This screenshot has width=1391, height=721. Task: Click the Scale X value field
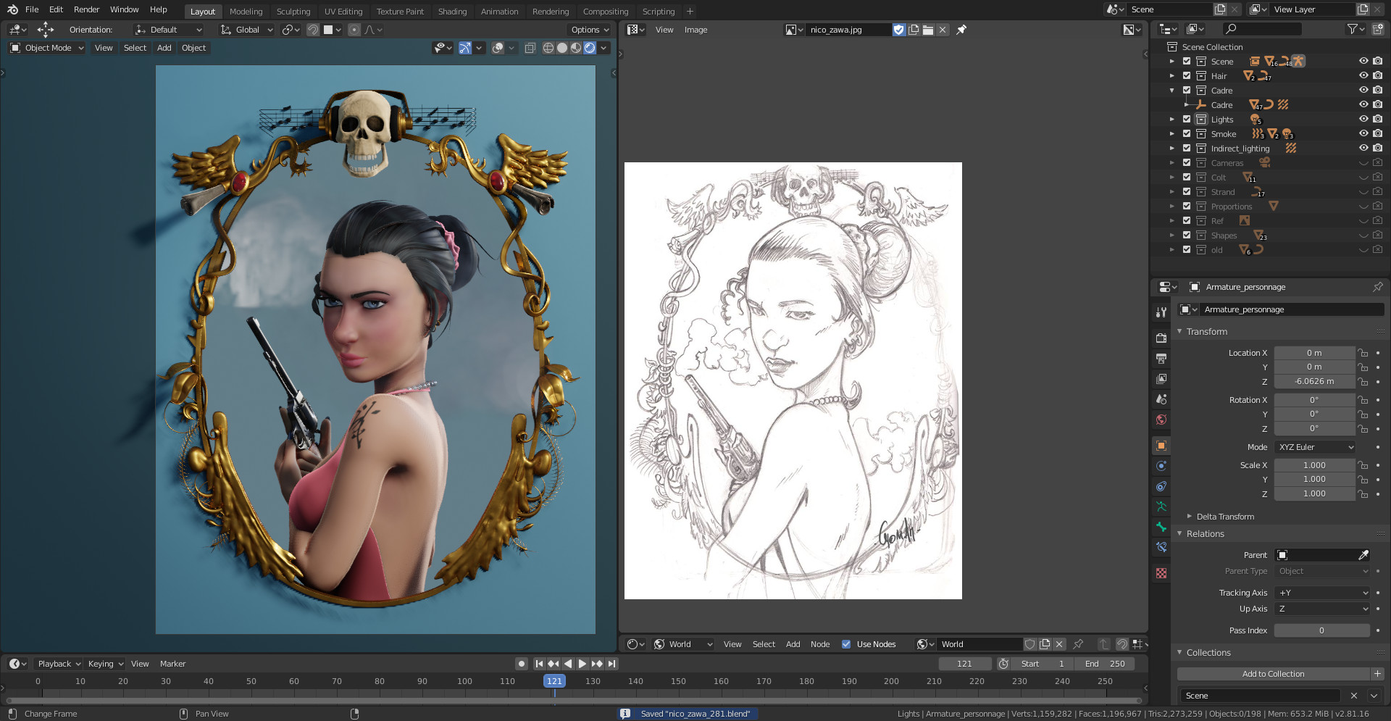1314,465
